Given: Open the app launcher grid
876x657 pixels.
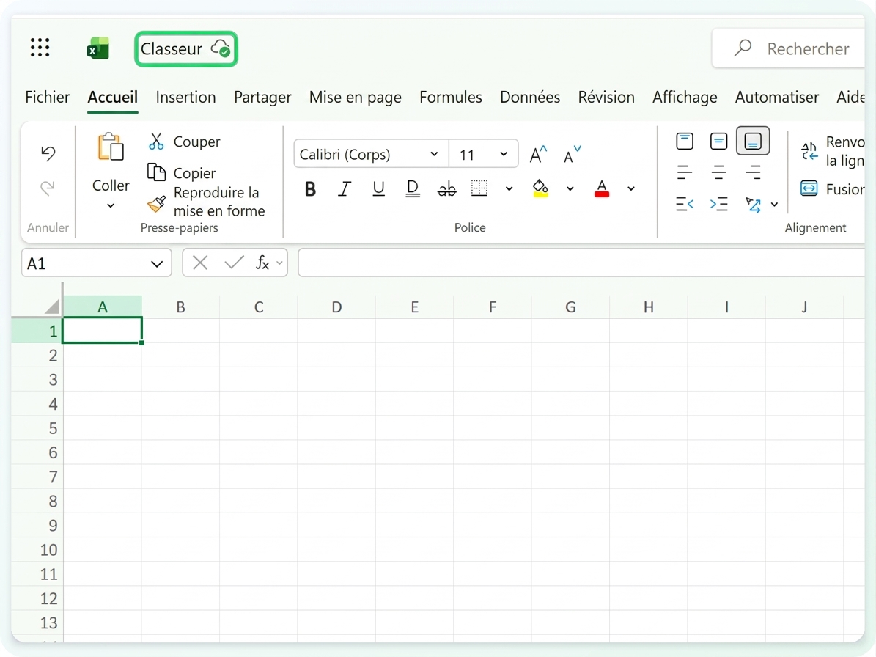Looking at the screenshot, I should tap(40, 48).
